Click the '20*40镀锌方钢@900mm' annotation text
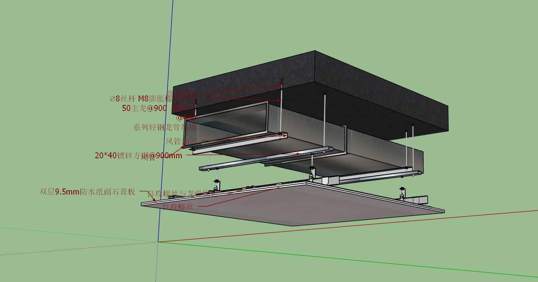Image resolution: width=538 pixels, height=282 pixels. (x=138, y=156)
